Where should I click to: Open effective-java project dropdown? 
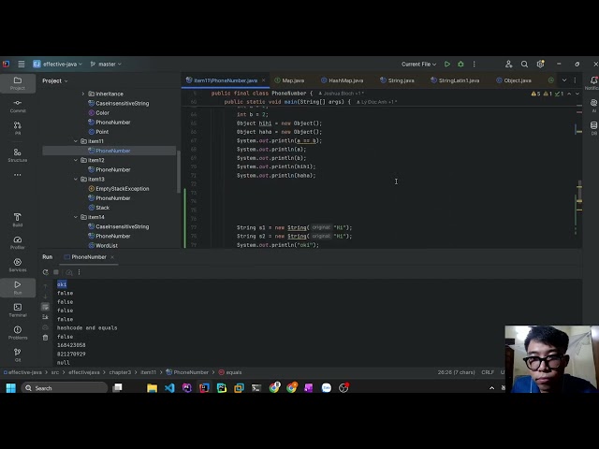[x=58, y=65]
